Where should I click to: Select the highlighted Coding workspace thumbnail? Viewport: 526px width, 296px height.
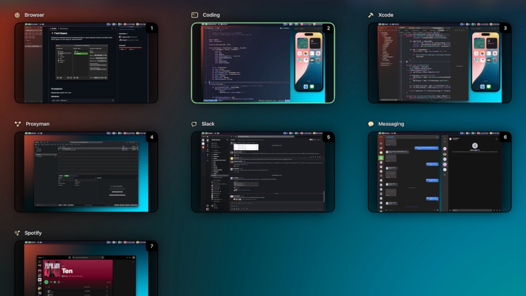263,63
